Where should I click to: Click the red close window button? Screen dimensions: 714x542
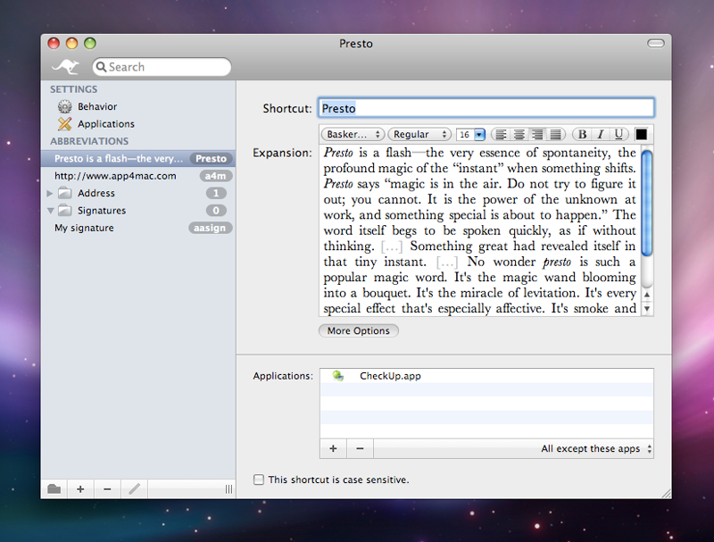point(54,43)
